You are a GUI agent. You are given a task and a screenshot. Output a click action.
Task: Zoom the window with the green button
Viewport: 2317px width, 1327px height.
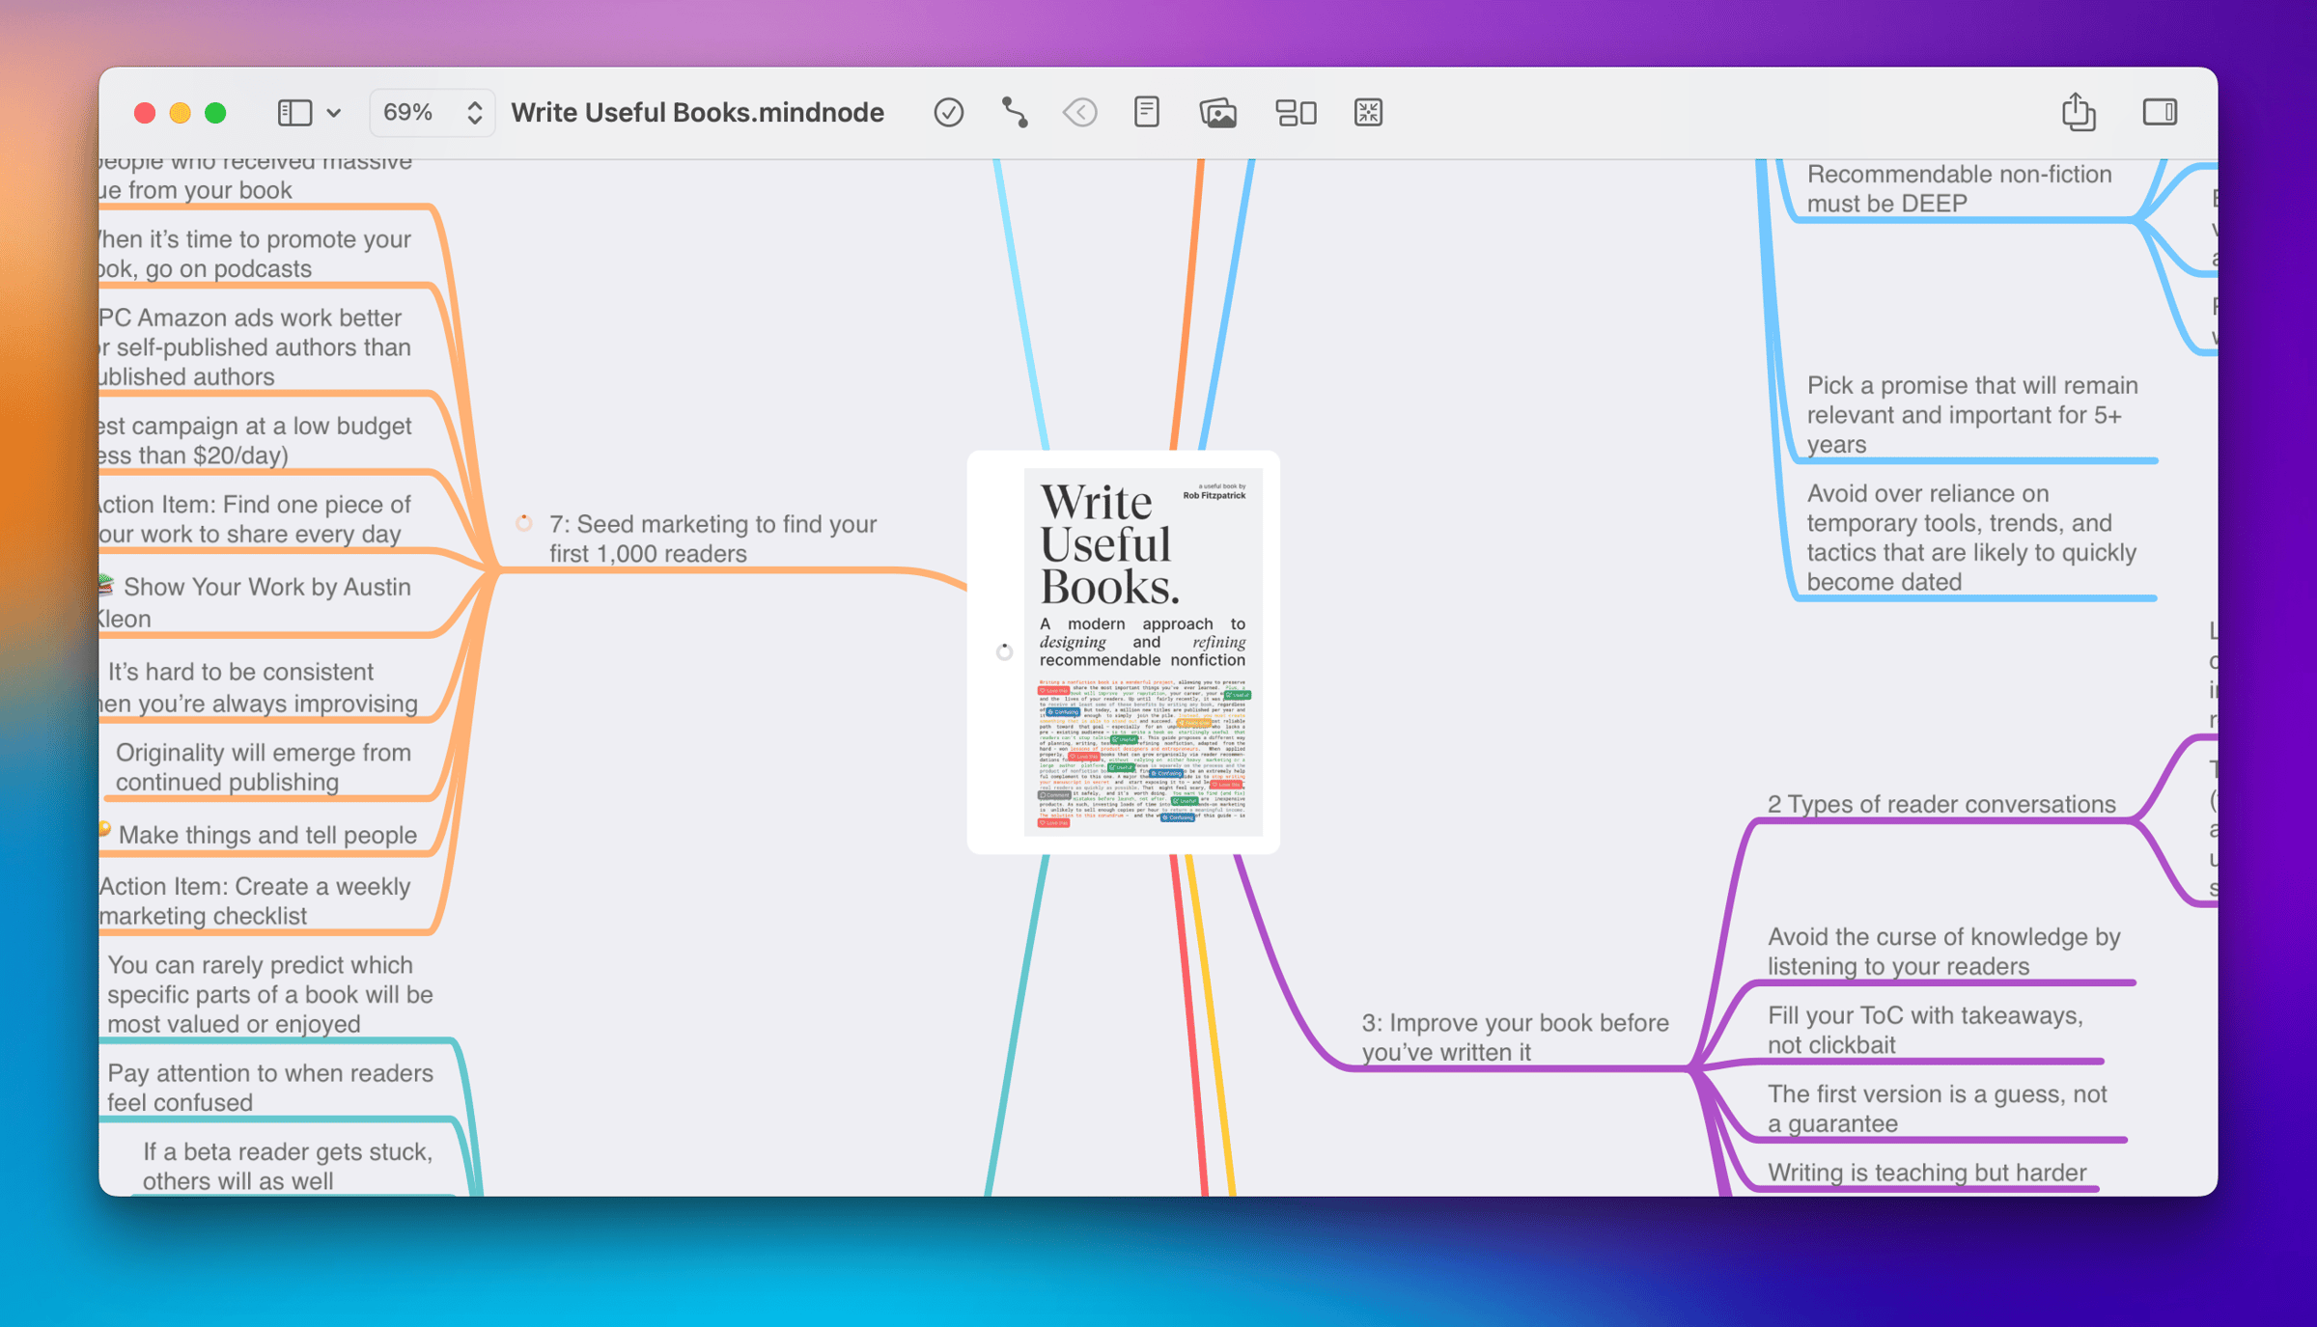pos(215,113)
